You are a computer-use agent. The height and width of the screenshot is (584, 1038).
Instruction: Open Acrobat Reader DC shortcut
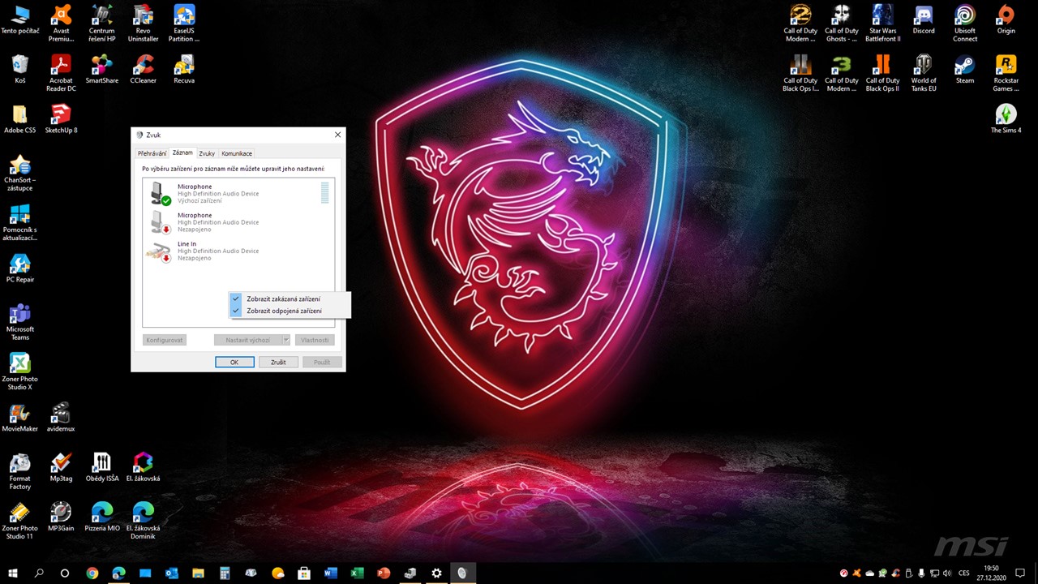(61, 72)
